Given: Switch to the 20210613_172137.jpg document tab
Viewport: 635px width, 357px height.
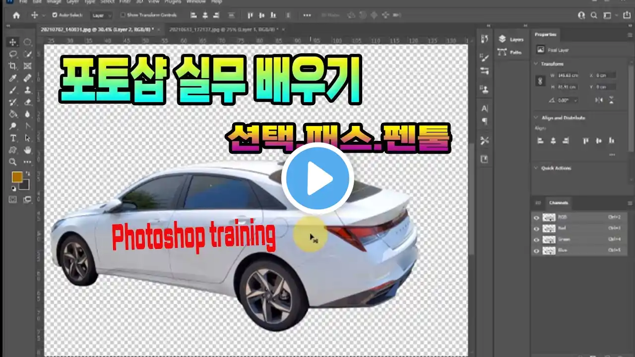Looking at the screenshot, I should (224, 30).
